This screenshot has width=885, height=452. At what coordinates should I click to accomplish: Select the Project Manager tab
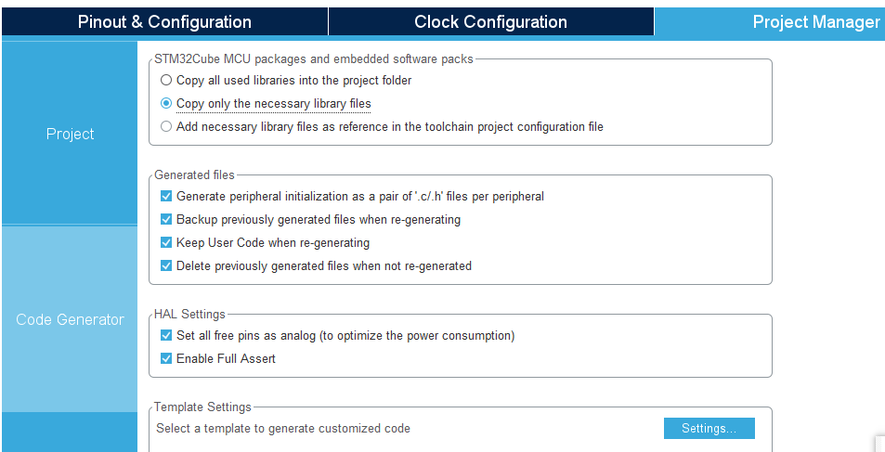click(x=815, y=21)
